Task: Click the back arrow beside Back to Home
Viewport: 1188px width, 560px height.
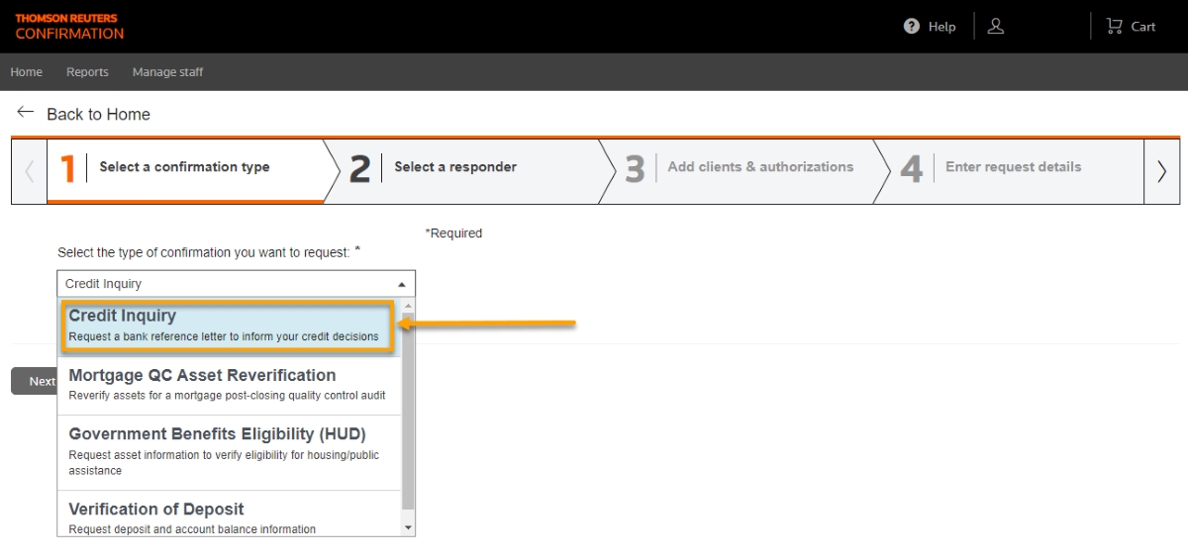Action: [x=26, y=113]
